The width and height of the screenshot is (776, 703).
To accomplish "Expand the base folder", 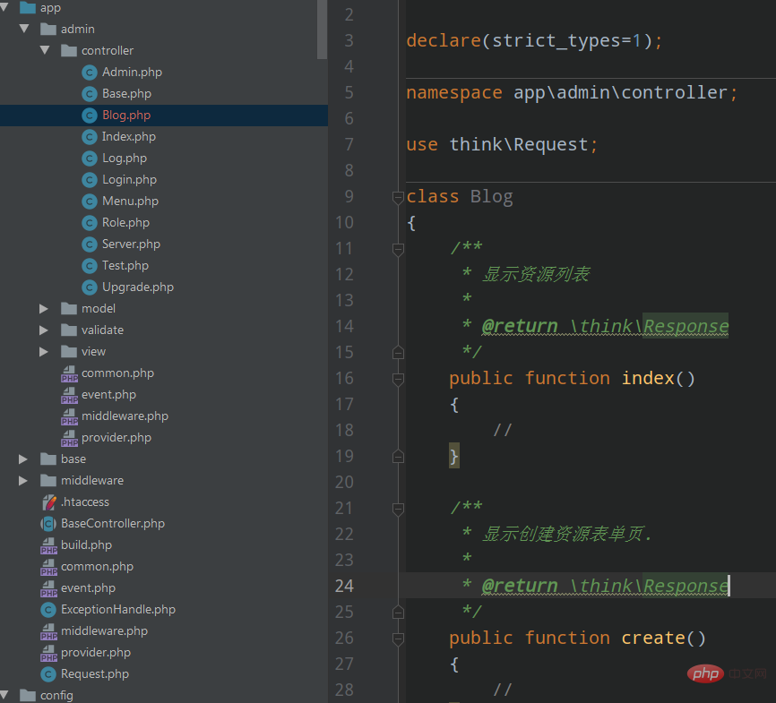I will point(24,459).
